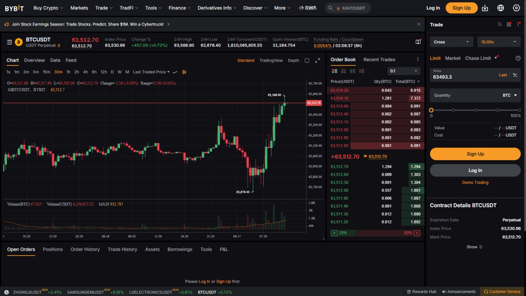526x296 pixels.
Task: Select the 1h chart interval
Action: pyautogui.click(x=68, y=72)
